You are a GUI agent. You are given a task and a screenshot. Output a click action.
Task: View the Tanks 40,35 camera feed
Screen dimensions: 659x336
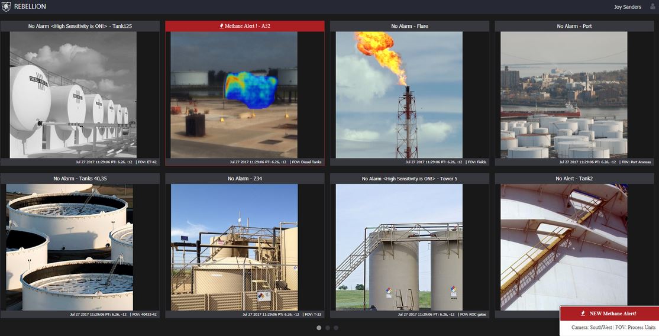(69, 247)
